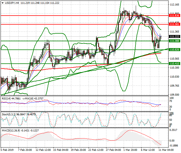Click the USDJPY,H4 chart title text
The image size is (181, 153).
(x=12, y=3)
